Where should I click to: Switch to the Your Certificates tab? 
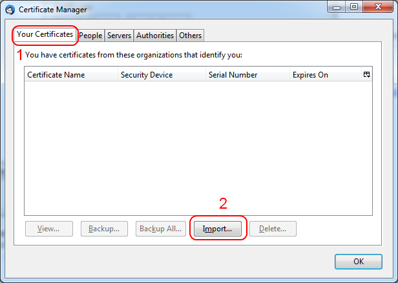click(45, 34)
